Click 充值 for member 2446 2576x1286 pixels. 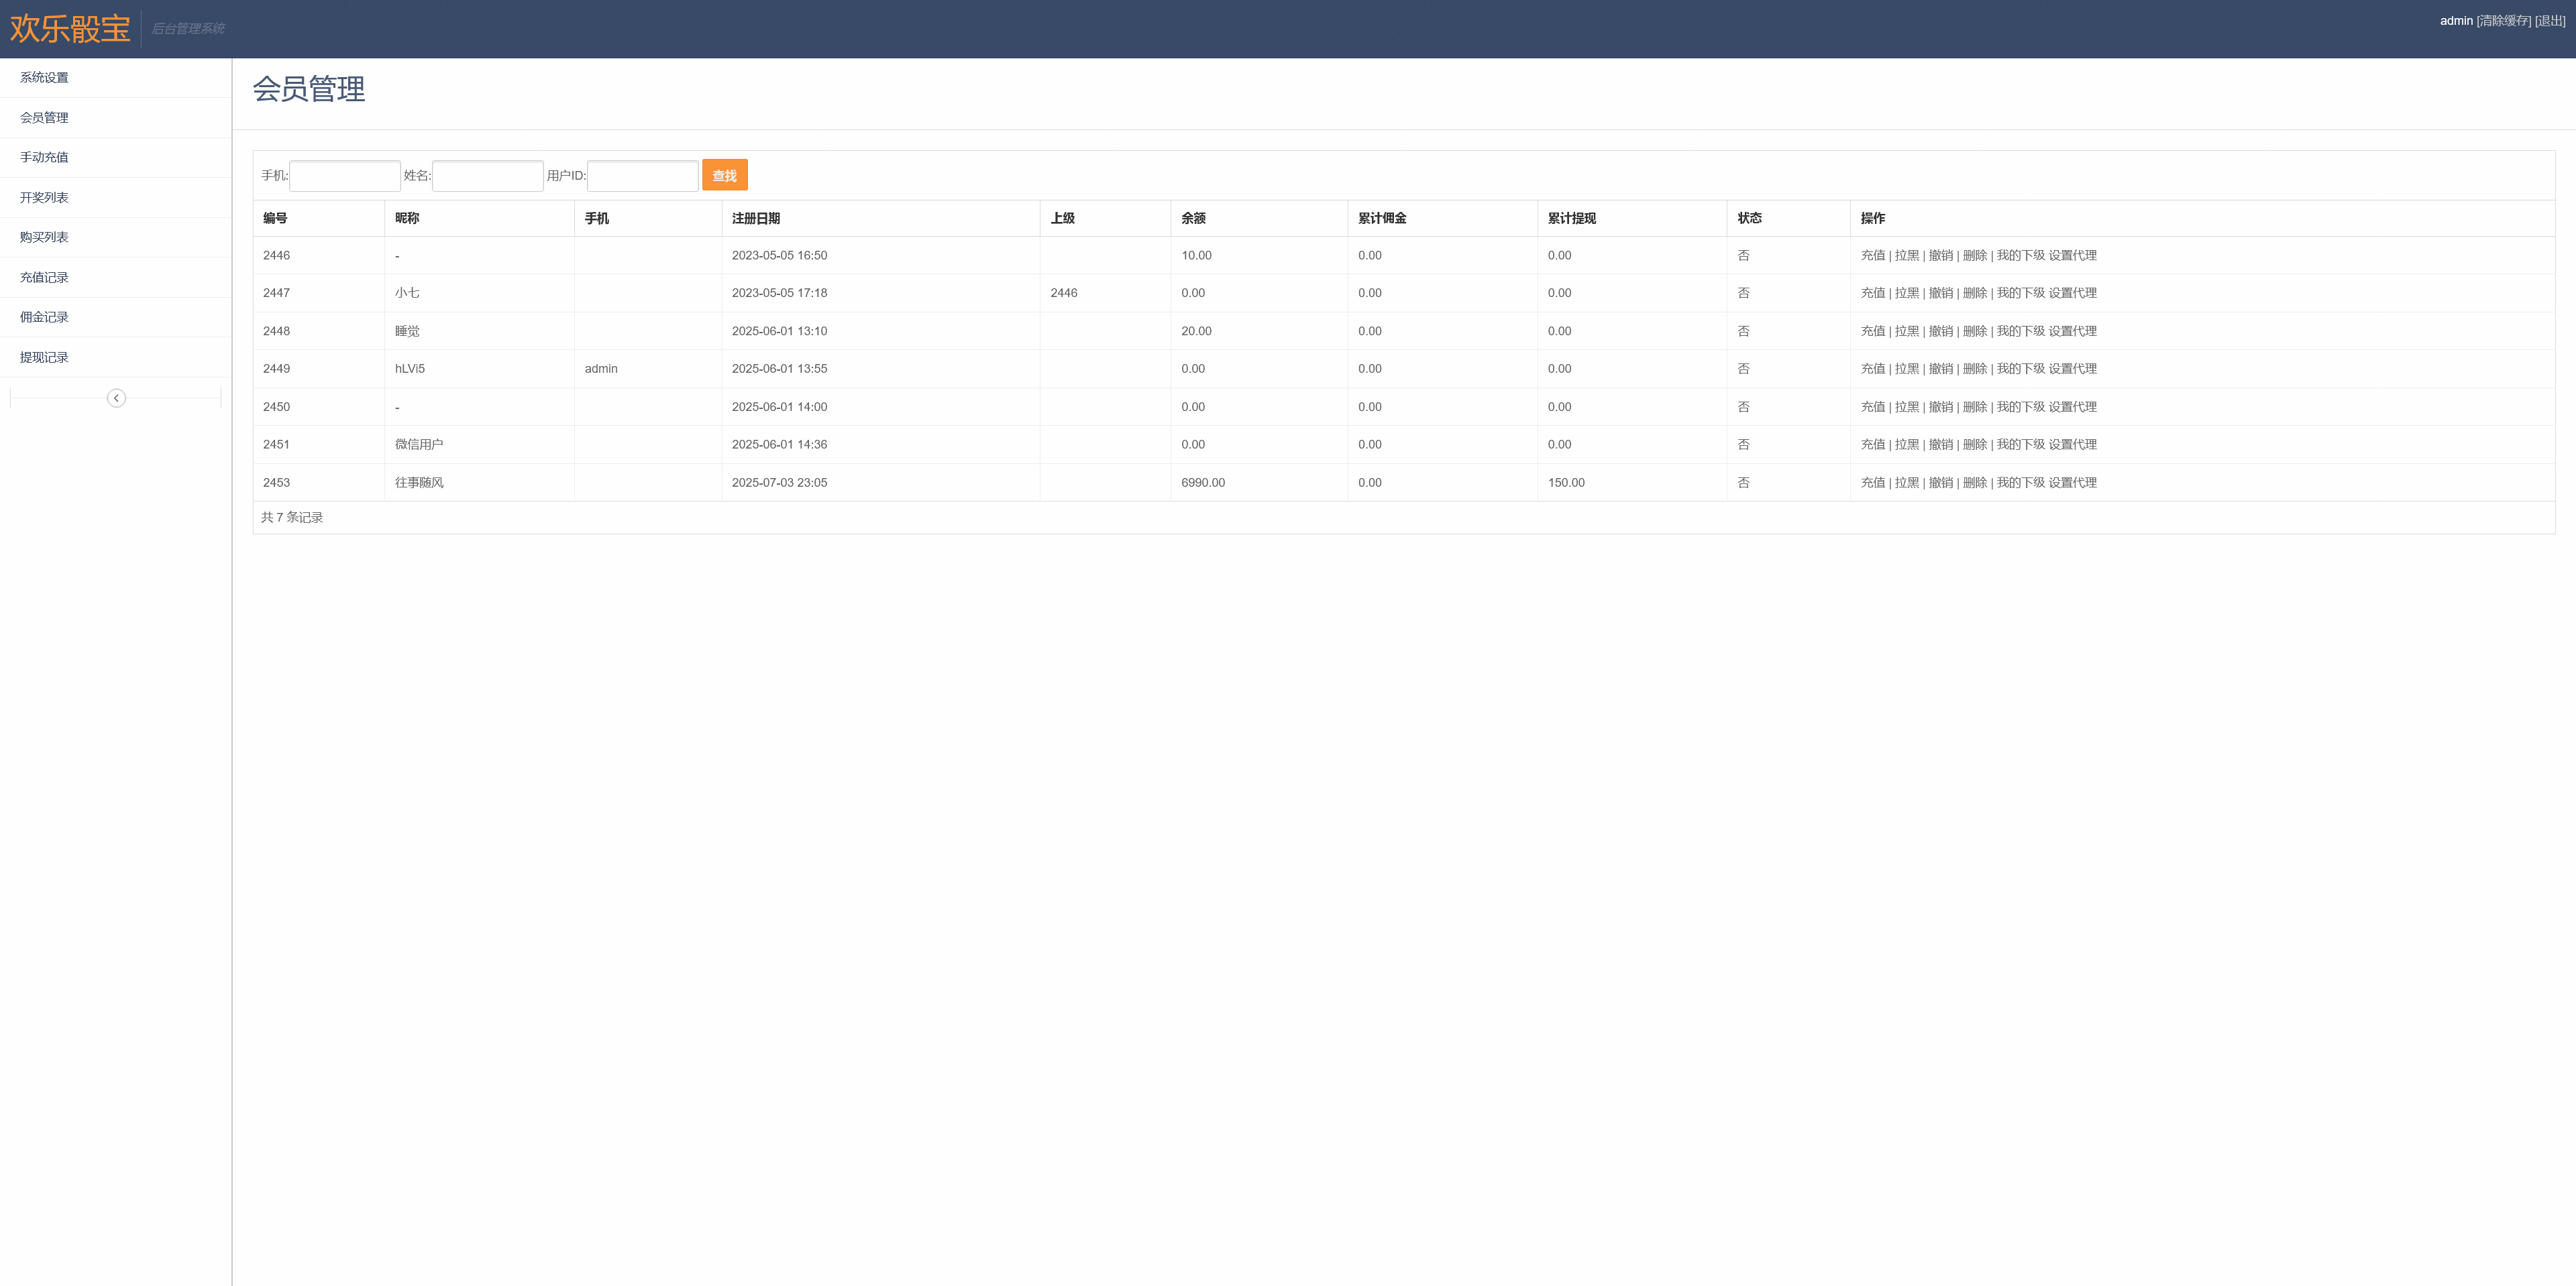[1872, 256]
